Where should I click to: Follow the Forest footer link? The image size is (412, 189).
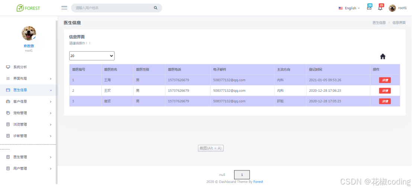tap(258, 182)
